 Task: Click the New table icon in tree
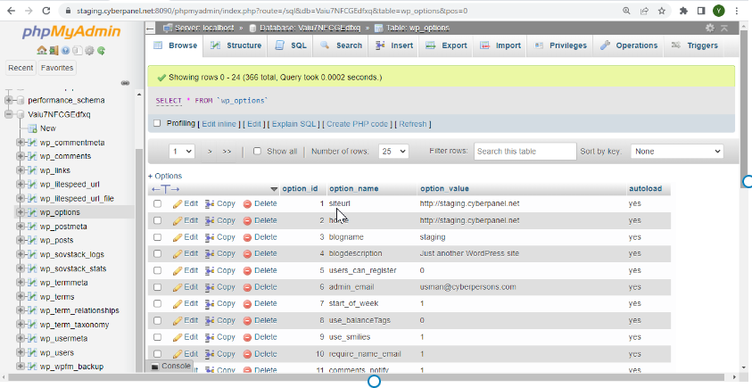coord(32,128)
